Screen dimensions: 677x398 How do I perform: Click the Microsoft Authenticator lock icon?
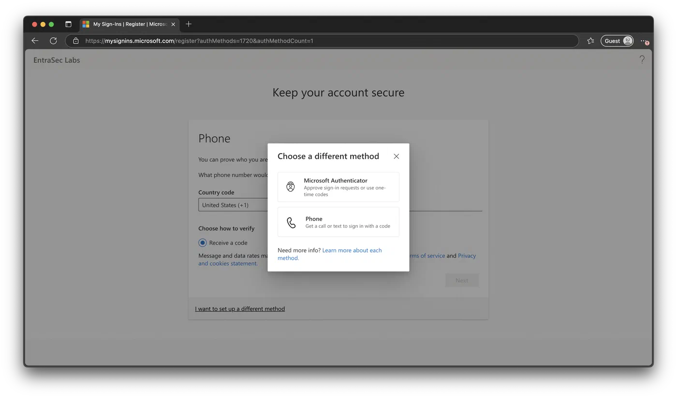(x=290, y=187)
